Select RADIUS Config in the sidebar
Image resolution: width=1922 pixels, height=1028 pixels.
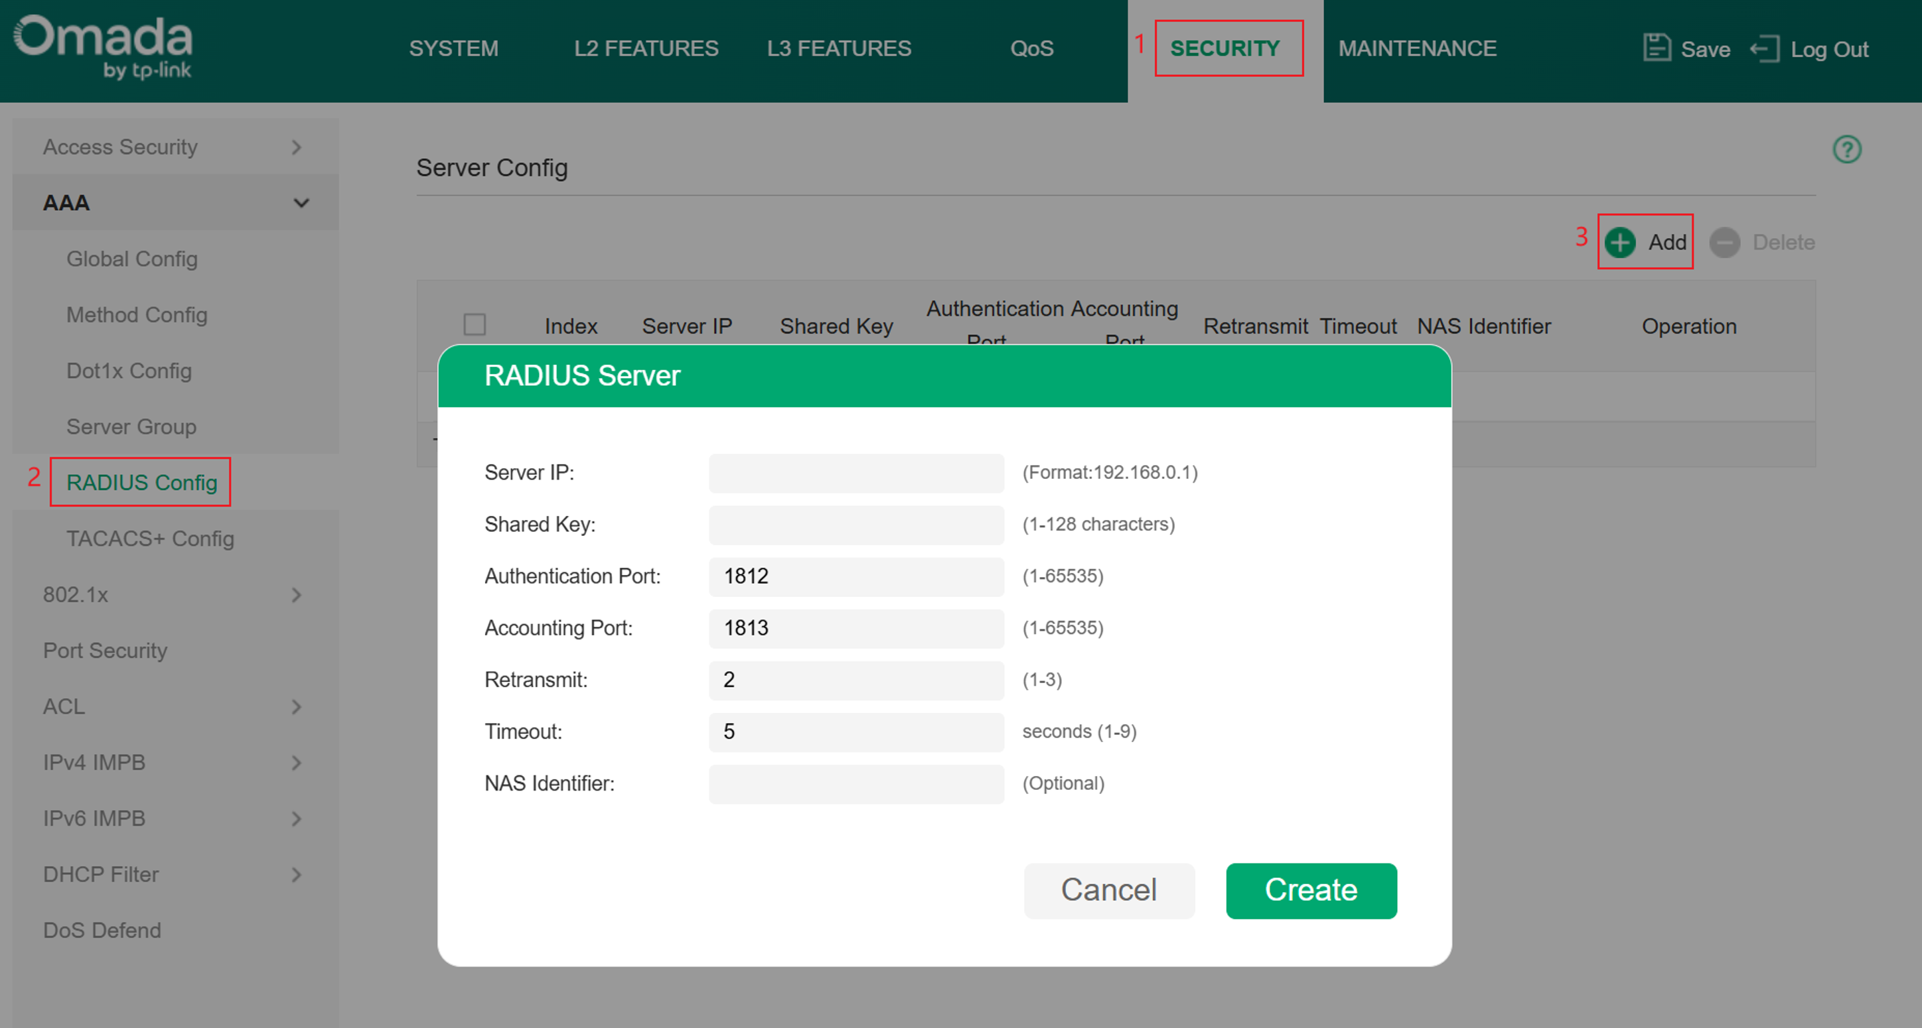[141, 482]
